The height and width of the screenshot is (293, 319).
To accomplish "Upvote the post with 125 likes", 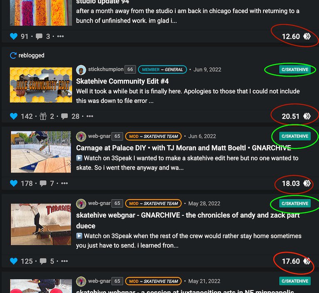I will point(14,261).
